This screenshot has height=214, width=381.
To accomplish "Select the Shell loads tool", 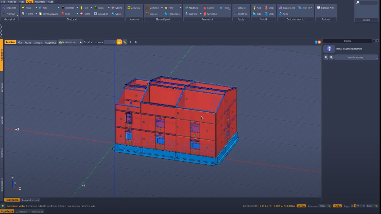I will pos(269,8).
